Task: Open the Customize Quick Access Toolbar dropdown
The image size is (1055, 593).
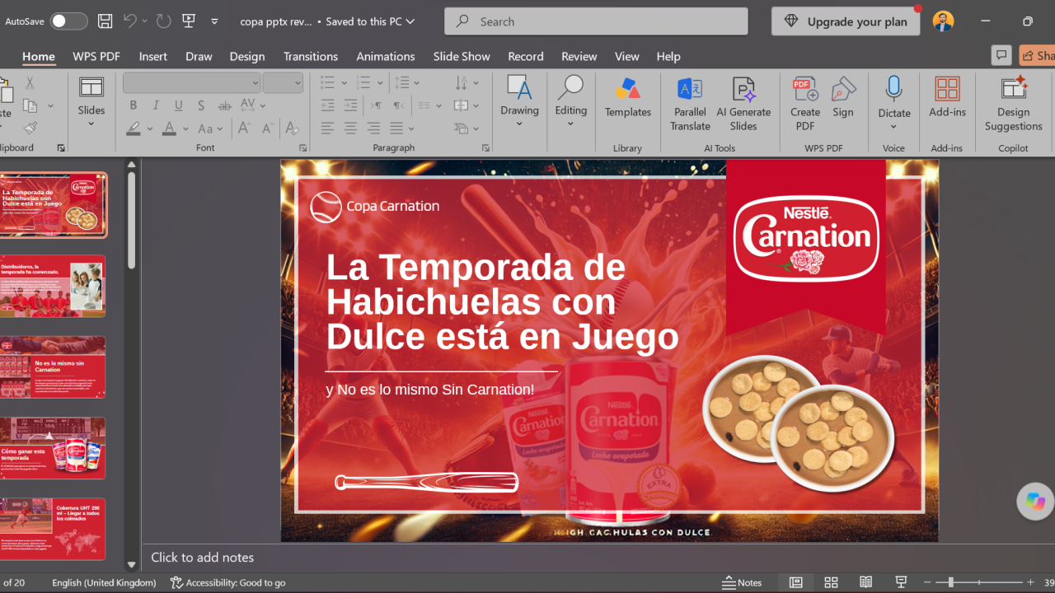Action: [214, 21]
